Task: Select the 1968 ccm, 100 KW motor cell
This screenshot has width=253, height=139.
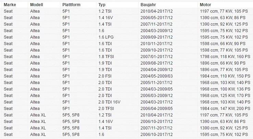Action: 225,89
